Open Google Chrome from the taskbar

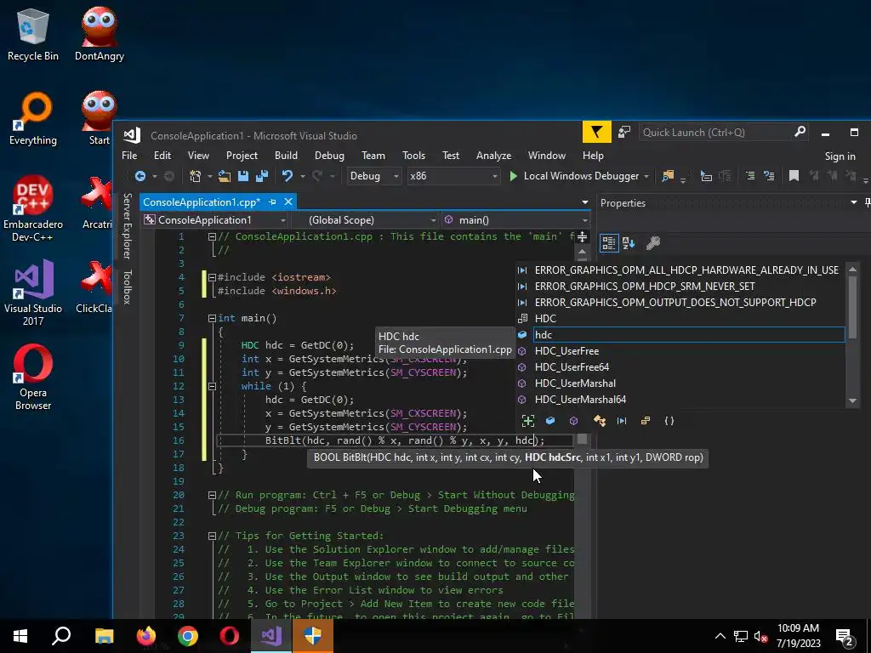click(188, 636)
